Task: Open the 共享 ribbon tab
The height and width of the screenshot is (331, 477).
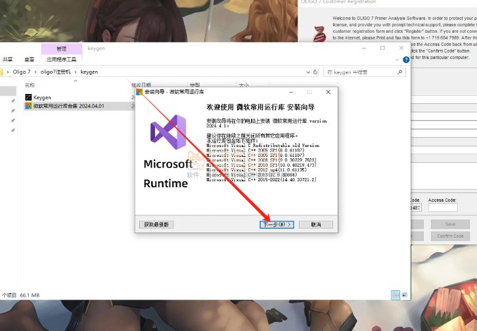Action: click(x=9, y=58)
